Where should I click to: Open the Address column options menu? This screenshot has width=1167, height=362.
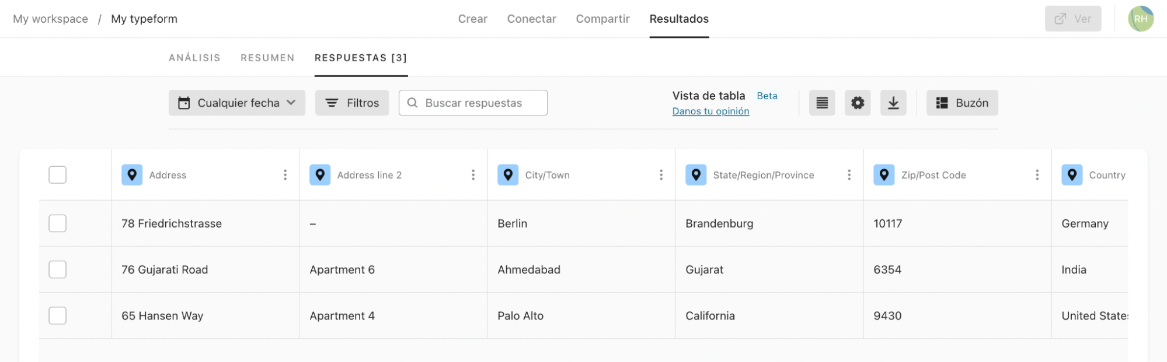(285, 175)
